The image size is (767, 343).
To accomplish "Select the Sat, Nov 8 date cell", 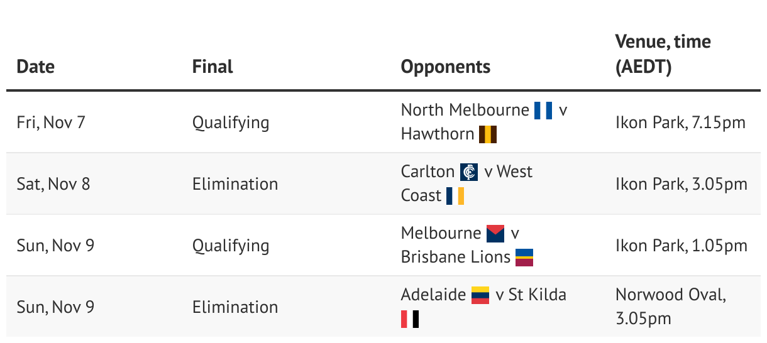I will click(53, 184).
